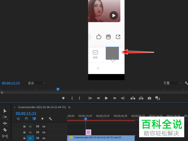Go to the In point
Screen dimensions: 188x141
pyautogui.click(x=90, y=98)
